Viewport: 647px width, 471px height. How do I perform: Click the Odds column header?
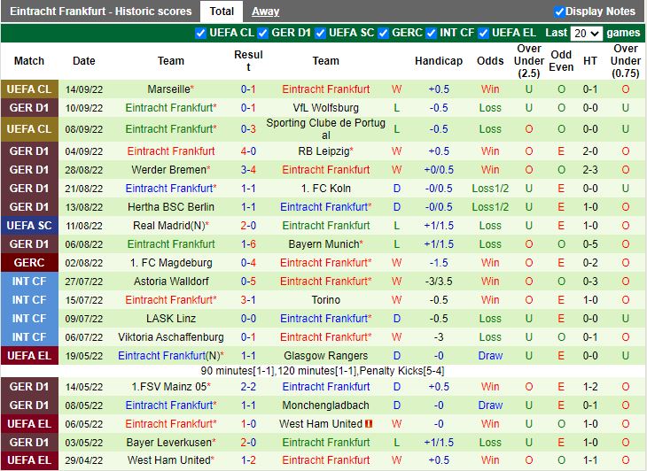coord(490,61)
